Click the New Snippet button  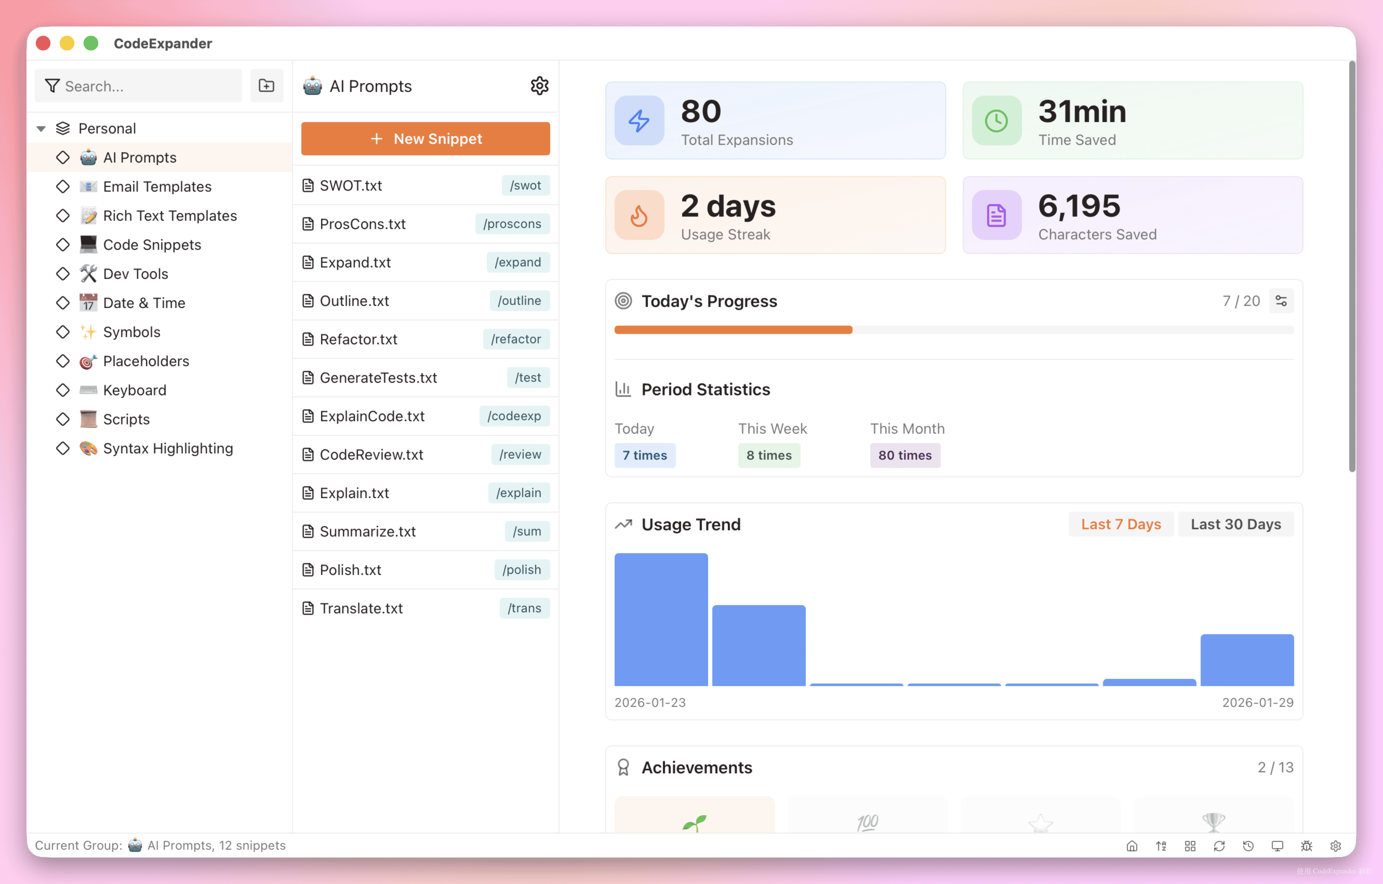pyautogui.click(x=425, y=138)
